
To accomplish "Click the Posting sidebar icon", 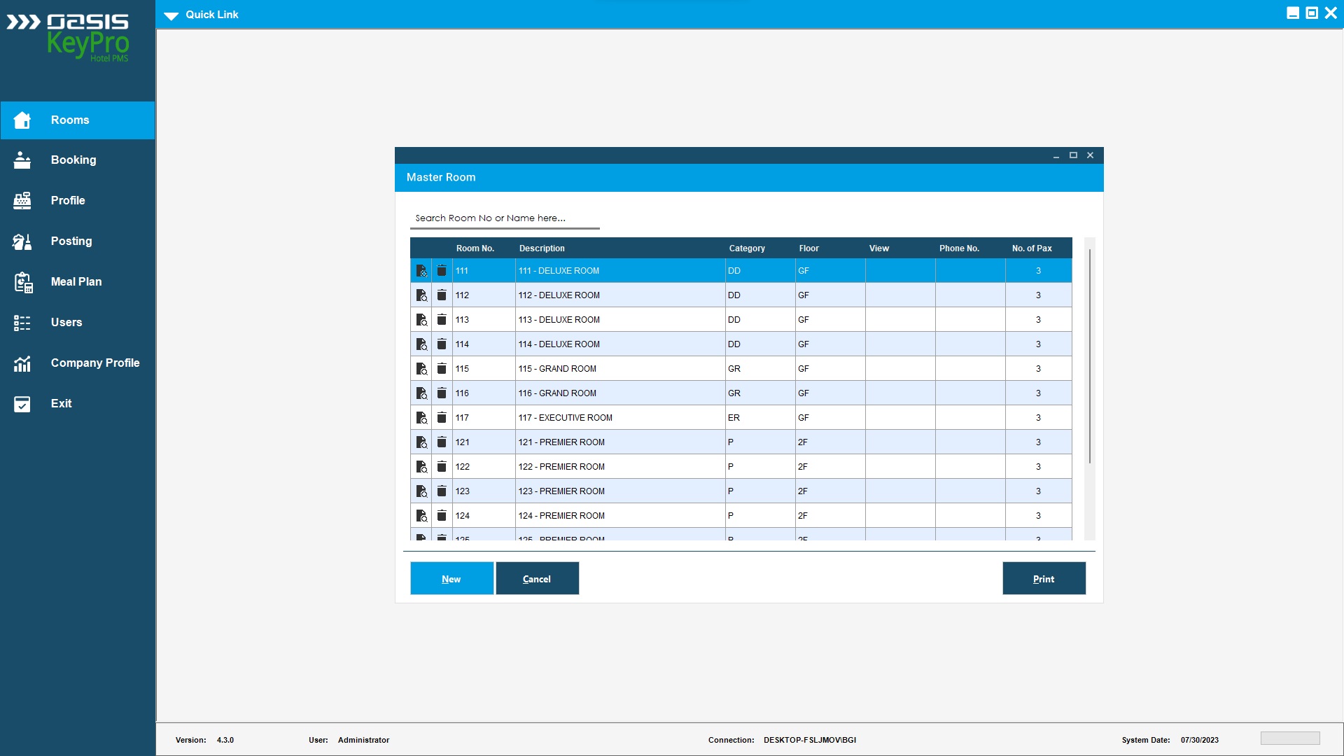I will click(x=22, y=241).
